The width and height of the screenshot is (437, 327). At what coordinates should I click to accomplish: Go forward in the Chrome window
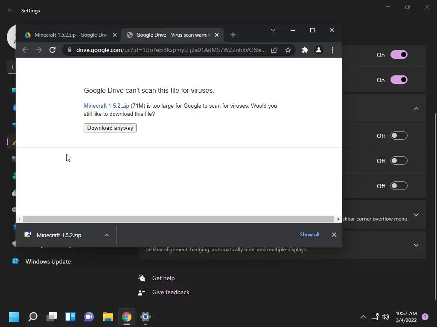coord(39,50)
